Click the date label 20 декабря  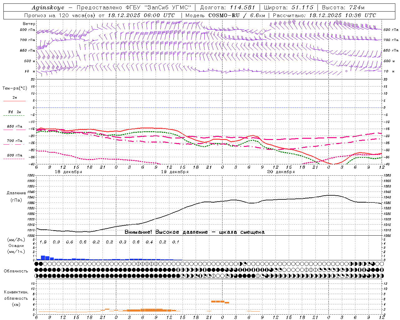(281, 172)
